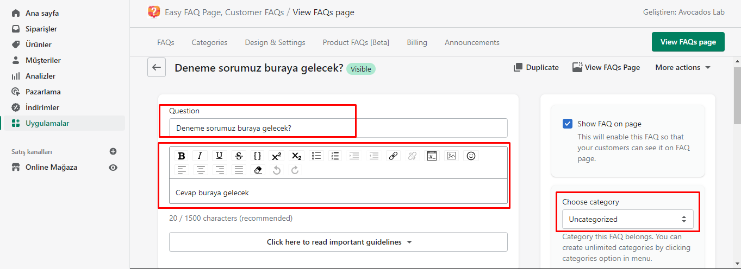Open the Choose category dropdown
The height and width of the screenshot is (269, 741).
(x=628, y=219)
